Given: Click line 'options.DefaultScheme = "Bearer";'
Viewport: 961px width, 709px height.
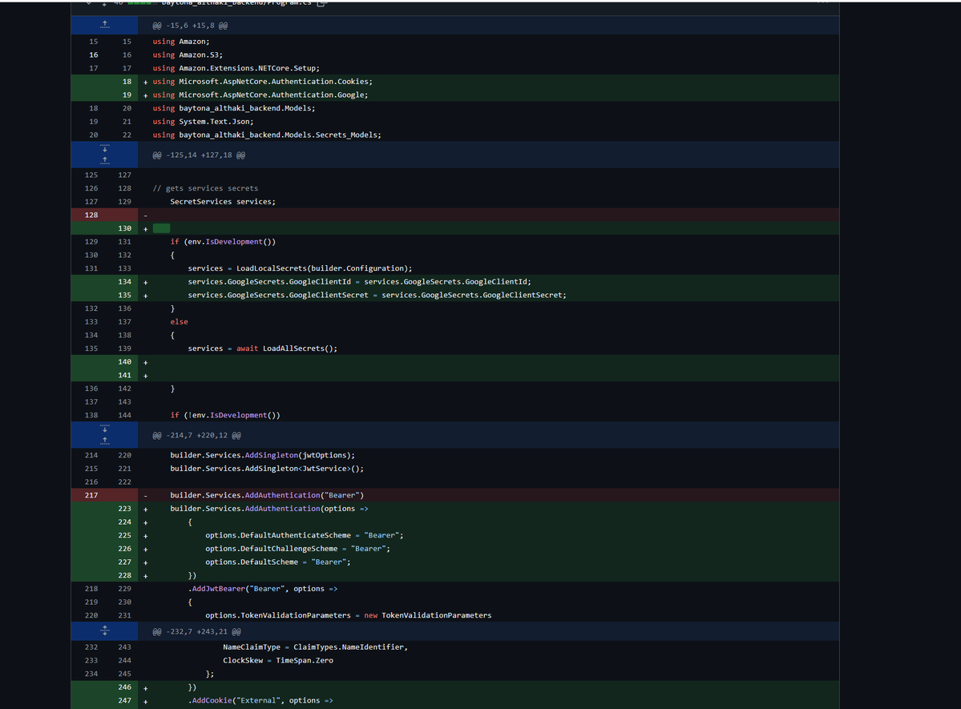Looking at the screenshot, I should (x=278, y=562).
